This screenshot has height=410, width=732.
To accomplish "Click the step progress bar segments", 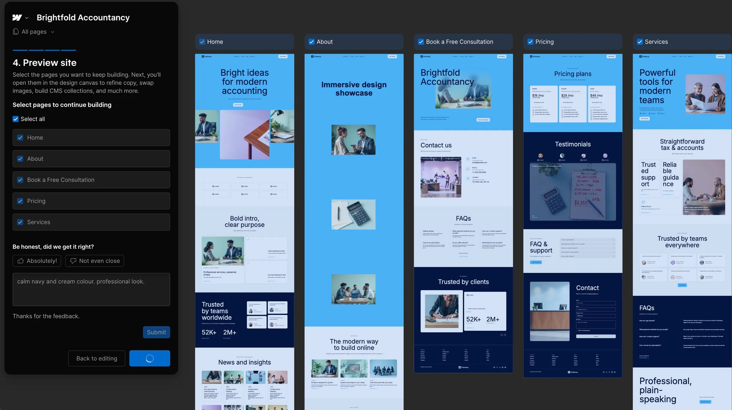I will (x=44, y=50).
